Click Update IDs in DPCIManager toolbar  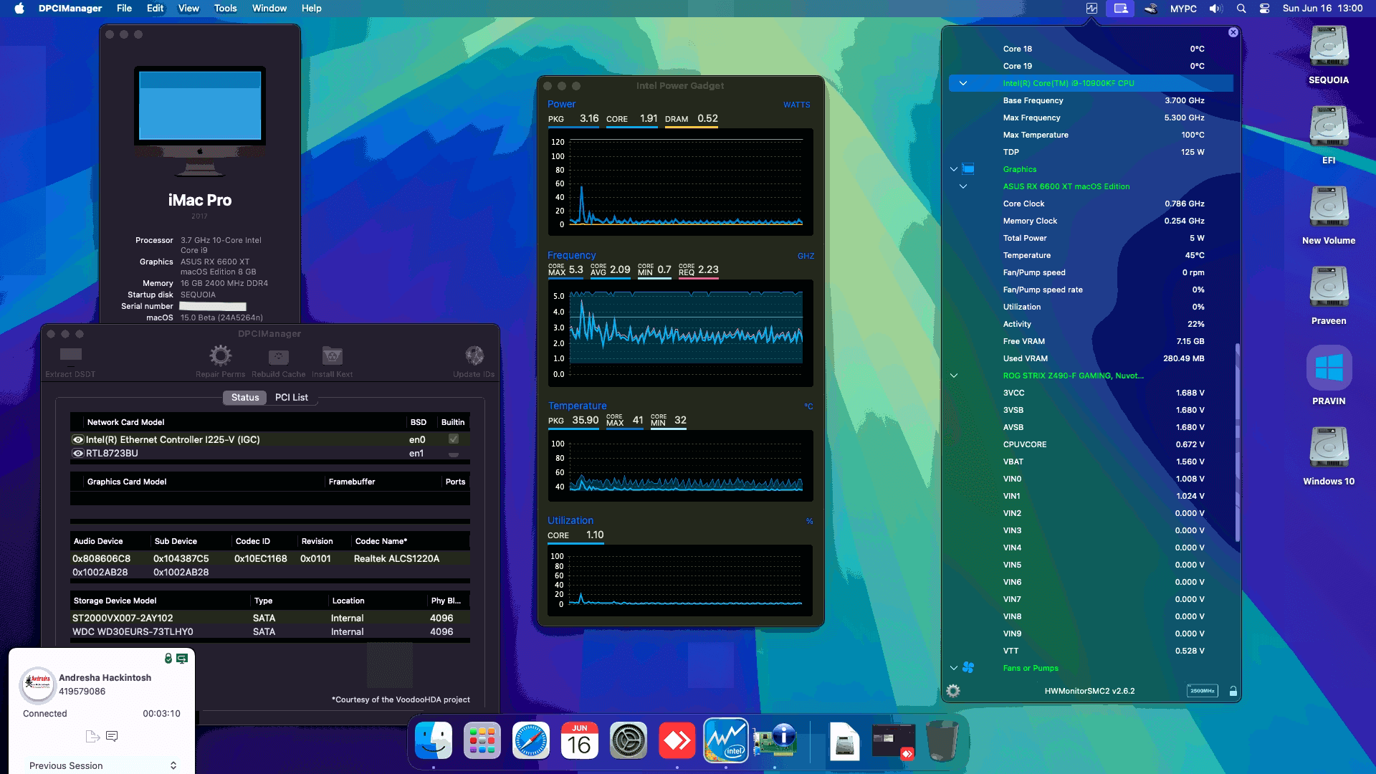pos(474,362)
